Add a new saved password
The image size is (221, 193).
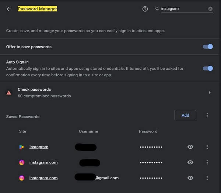click(x=185, y=115)
